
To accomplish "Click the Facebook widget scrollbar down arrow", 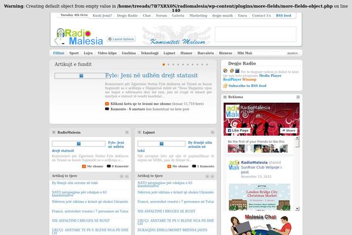I will point(297,209).
